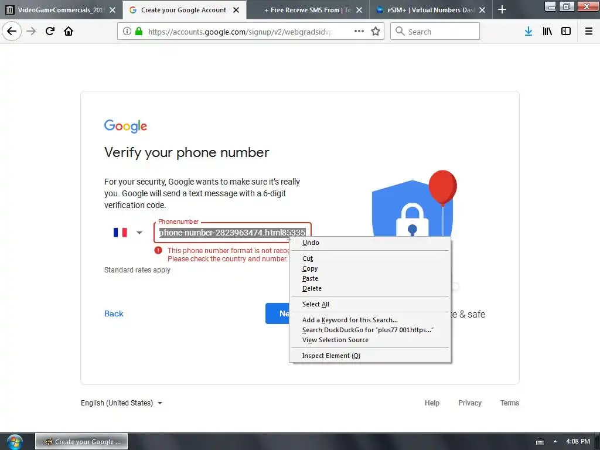Switch to the VideoGameCommercials tab
This screenshot has height=450, width=600.
(x=61, y=10)
